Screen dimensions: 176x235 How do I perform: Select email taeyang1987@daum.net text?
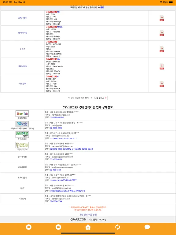pyautogui.click(x=62, y=146)
